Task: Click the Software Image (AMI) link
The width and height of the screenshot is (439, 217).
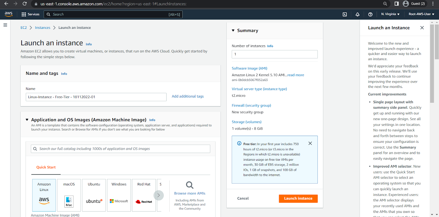Action: (x=249, y=68)
